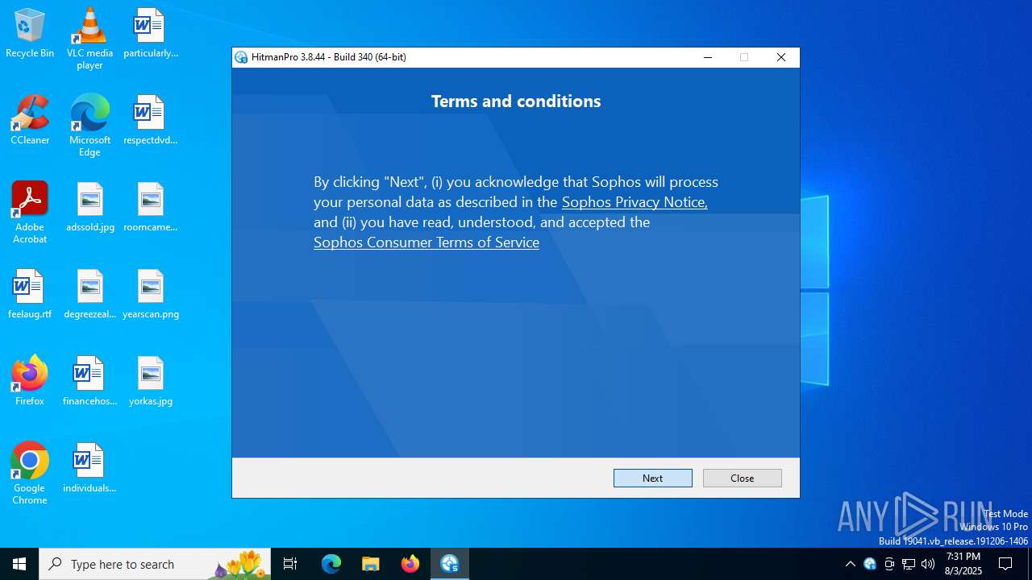Select the yearscan.png file icon
This screenshot has height=580, width=1032.
pyautogui.click(x=150, y=294)
